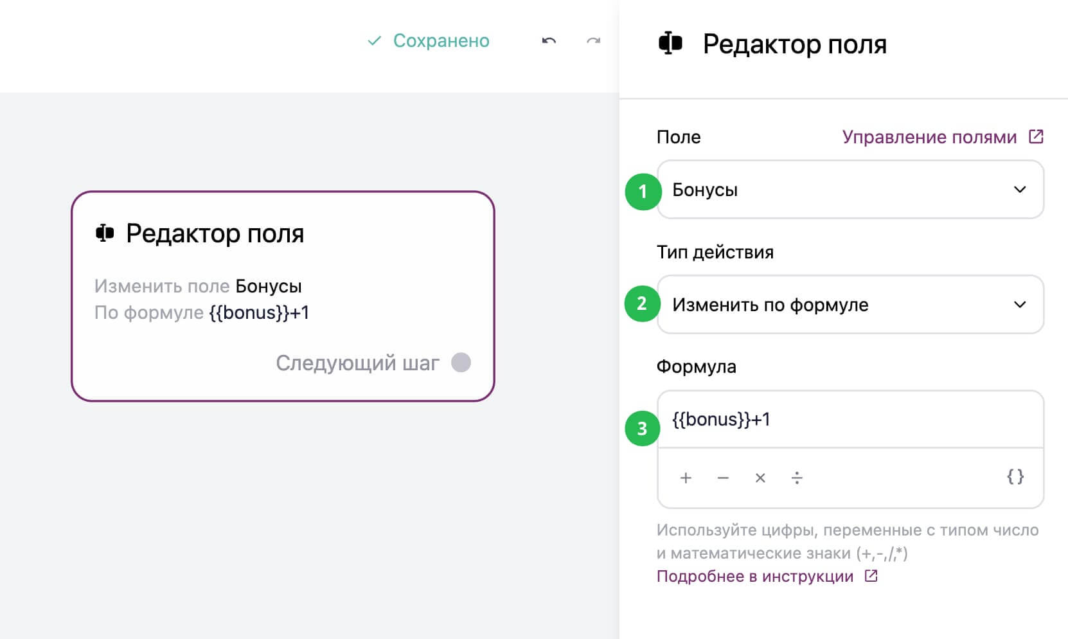This screenshot has width=1068, height=639.
Task: Click field editor icon in panel header
Action: (670, 44)
